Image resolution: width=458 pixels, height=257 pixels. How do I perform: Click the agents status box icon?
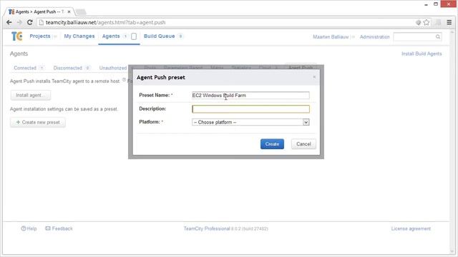point(134,36)
